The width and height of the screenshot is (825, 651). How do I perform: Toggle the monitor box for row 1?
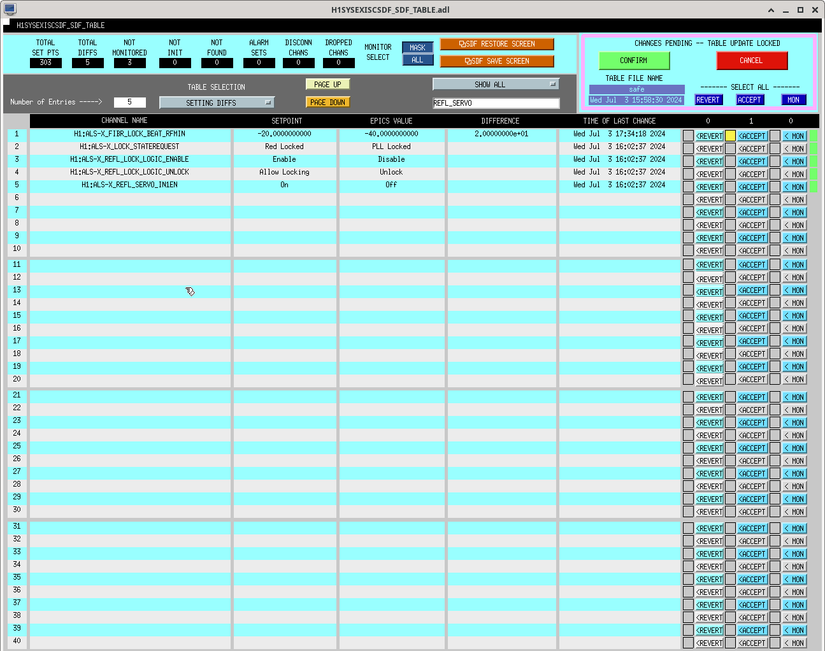[775, 136]
